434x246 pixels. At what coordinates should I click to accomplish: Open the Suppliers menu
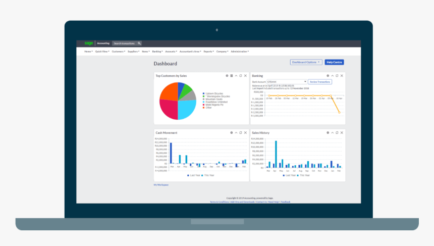tap(133, 52)
